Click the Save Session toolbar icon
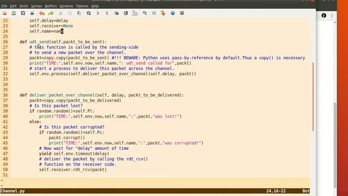The image size is (348, 196). coord(126,13)
